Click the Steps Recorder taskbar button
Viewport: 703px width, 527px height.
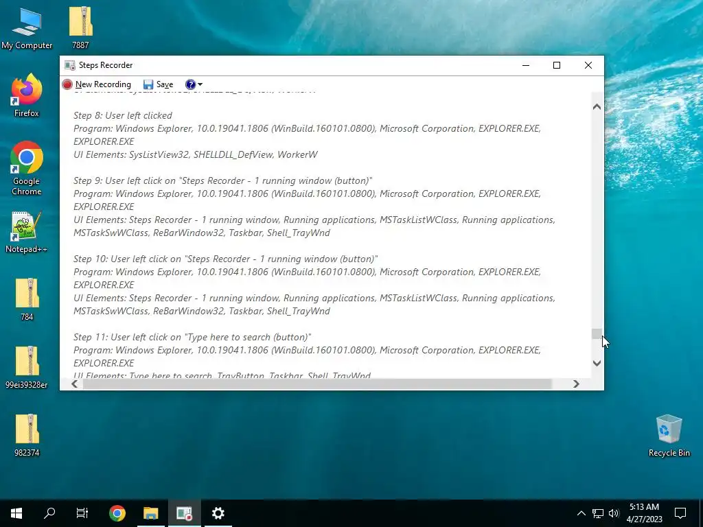pyautogui.click(x=184, y=513)
